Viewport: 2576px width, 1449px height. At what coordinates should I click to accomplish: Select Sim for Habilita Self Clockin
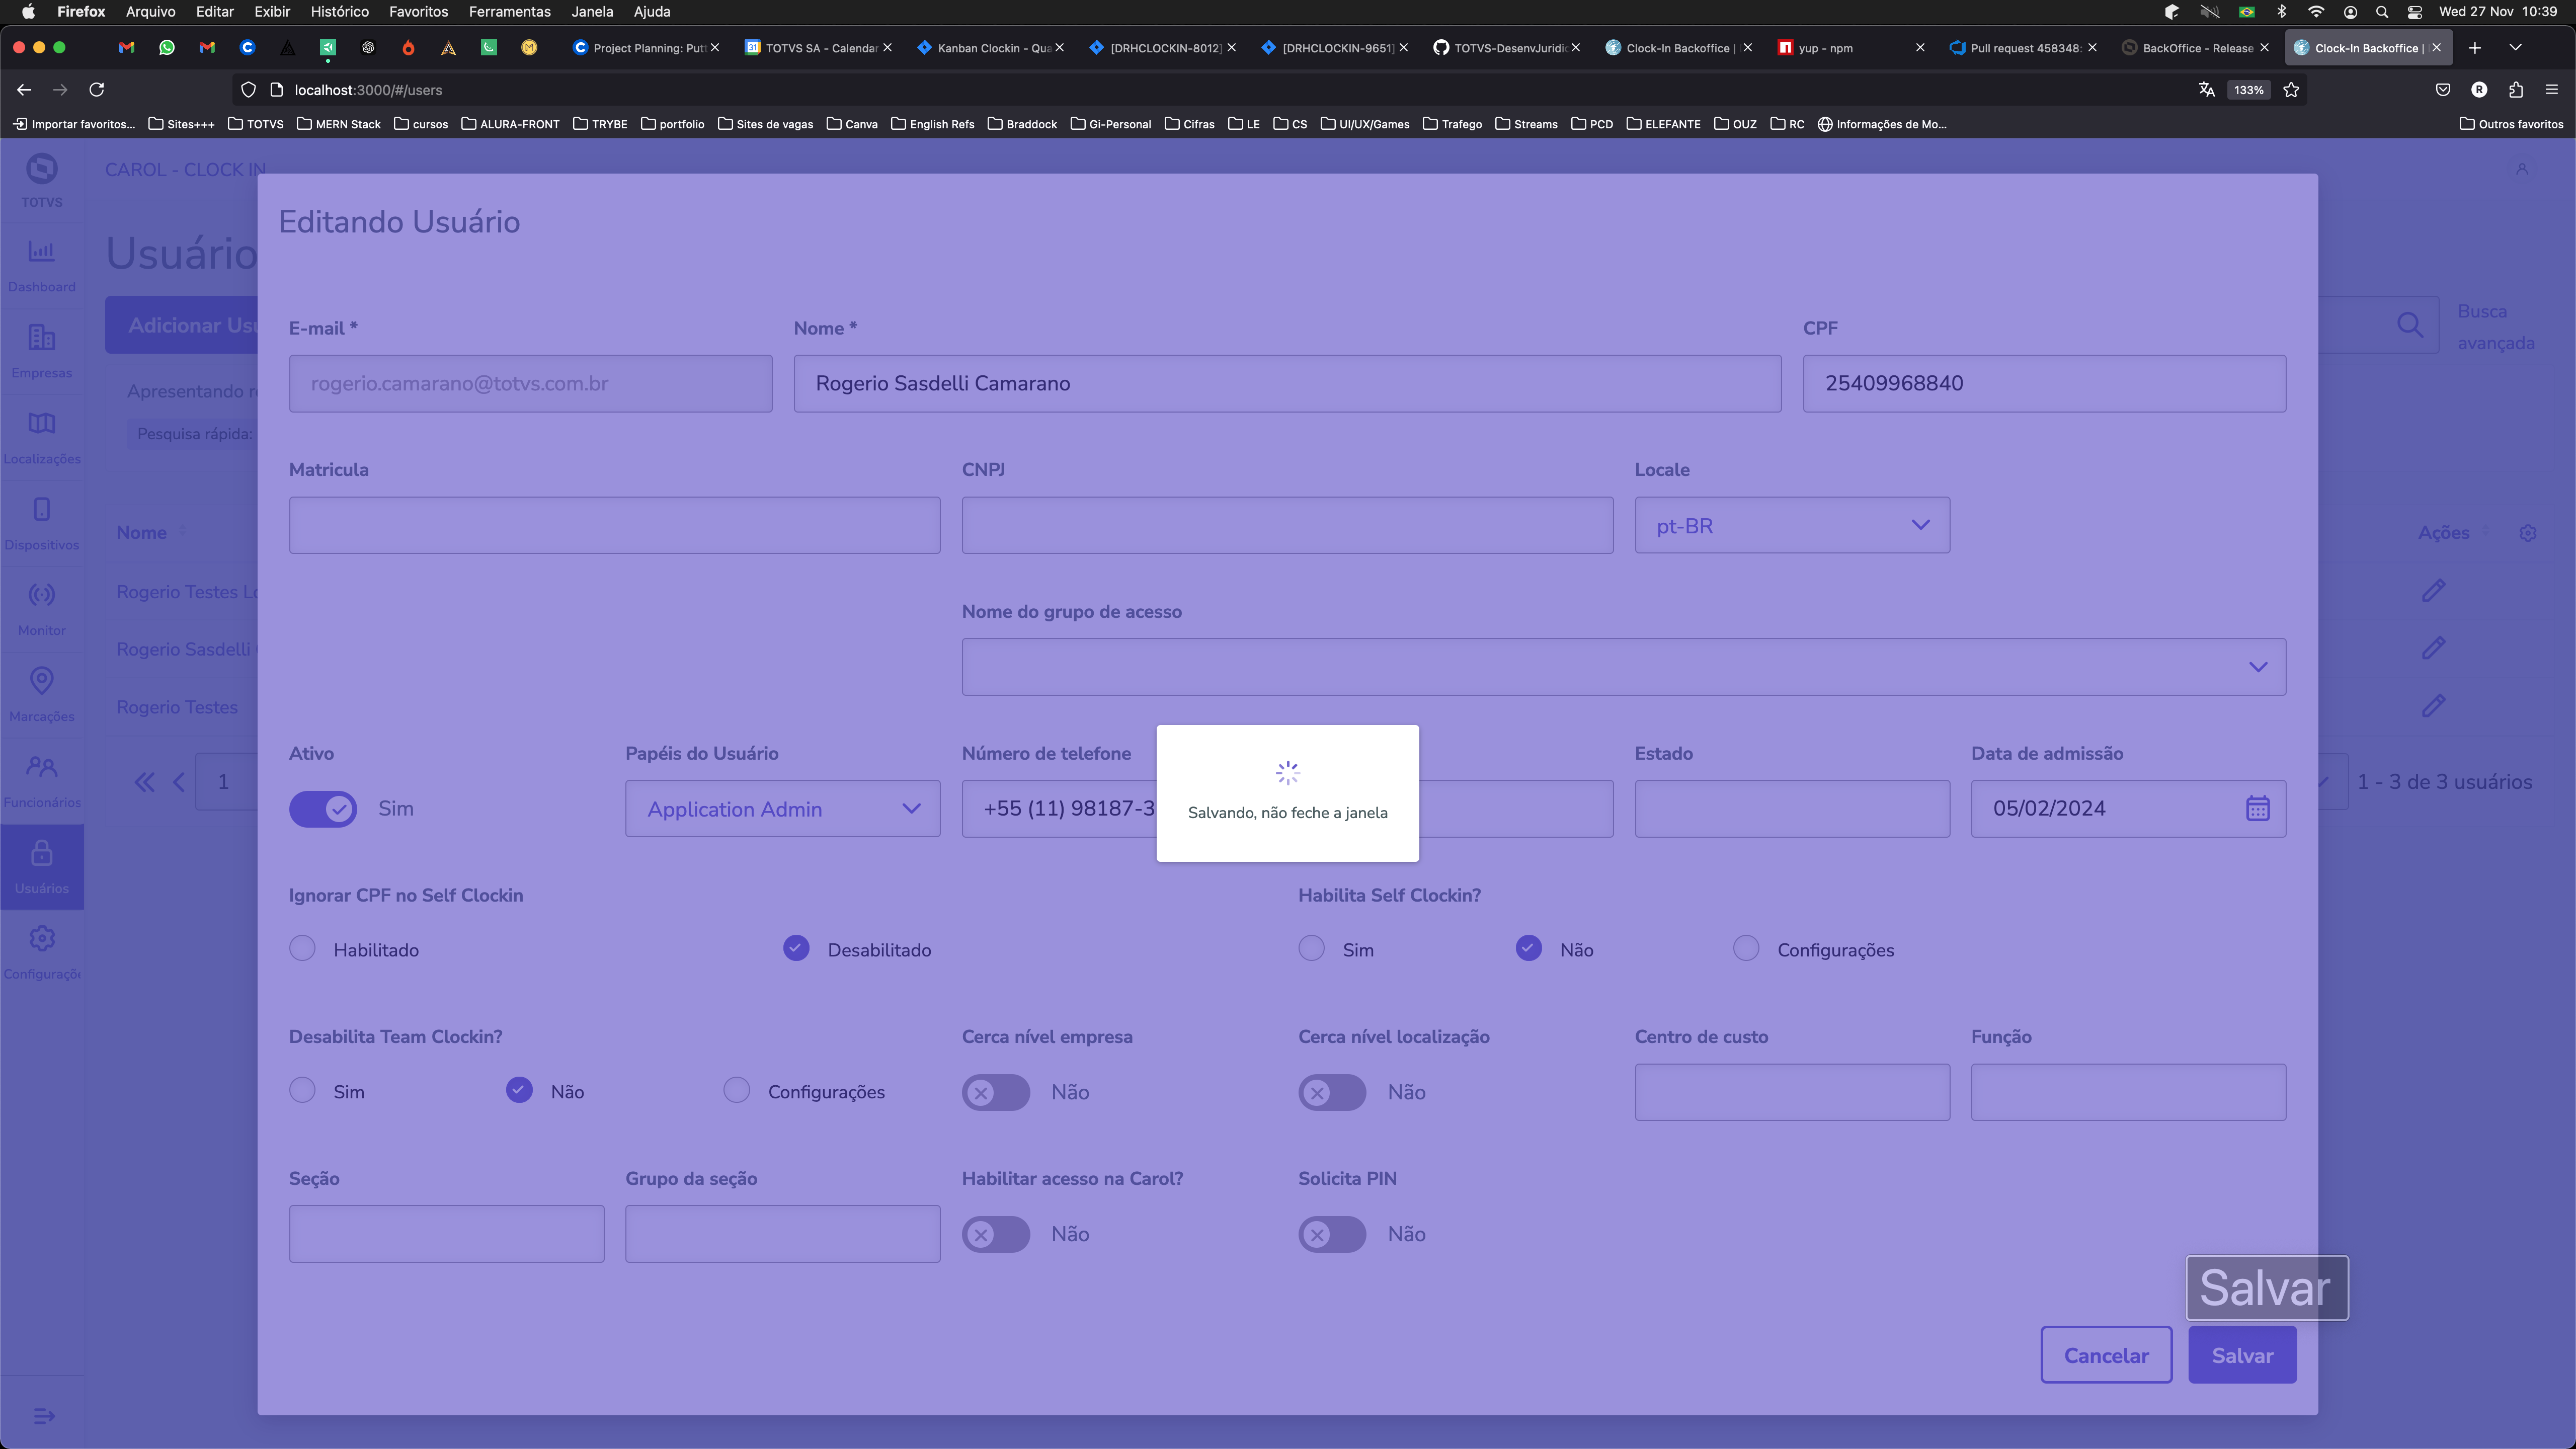point(1311,948)
